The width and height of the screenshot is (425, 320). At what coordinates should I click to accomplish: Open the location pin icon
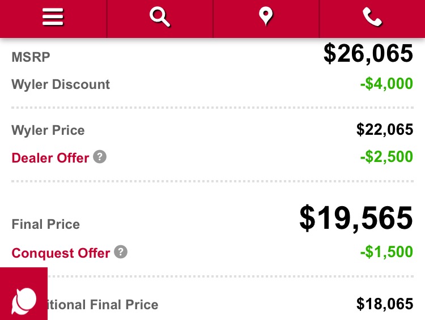(266, 16)
